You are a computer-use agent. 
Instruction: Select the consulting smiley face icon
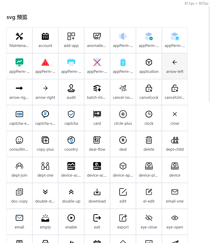click(x=19, y=140)
